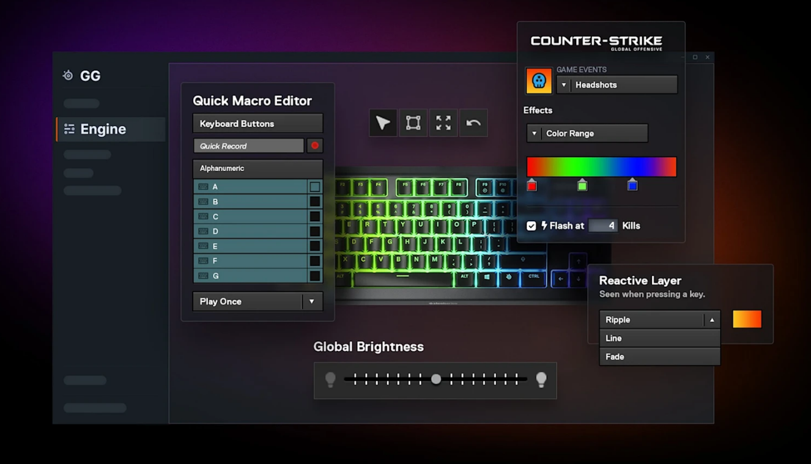The width and height of the screenshot is (811, 464).
Task: Choose Line from the reactive dropdown
Action: click(x=659, y=338)
